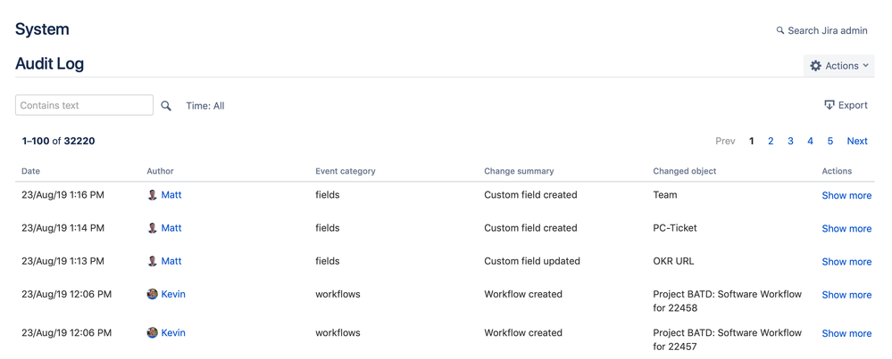
Task: Click the date 23/Aug/19 1:14 PM
Action: pos(63,228)
